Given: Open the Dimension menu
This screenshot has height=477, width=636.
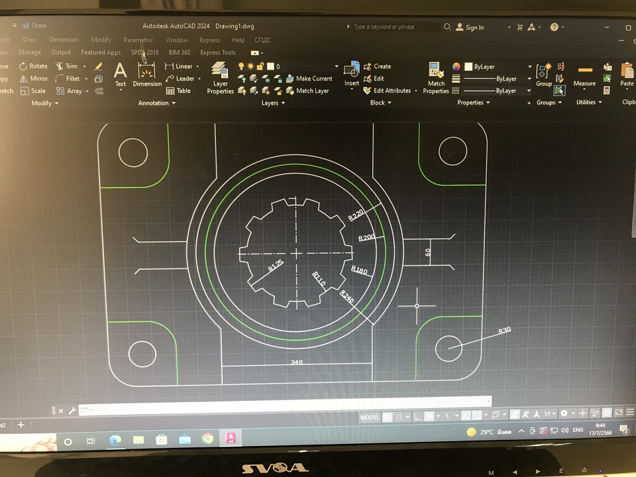Looking at the screenshot, I should click(x=64, y=39).
